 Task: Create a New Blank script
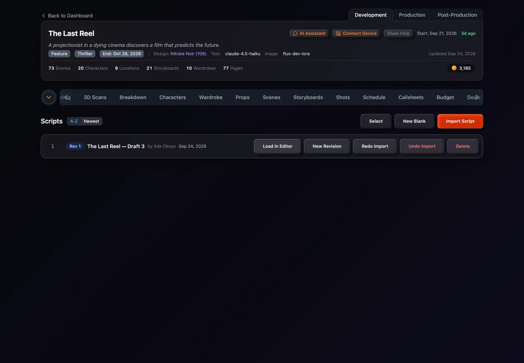[x=414, y=121]
